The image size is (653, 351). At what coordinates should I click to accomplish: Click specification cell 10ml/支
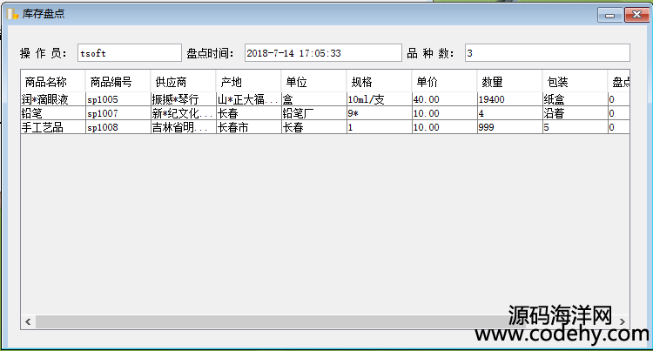(380, 99)
